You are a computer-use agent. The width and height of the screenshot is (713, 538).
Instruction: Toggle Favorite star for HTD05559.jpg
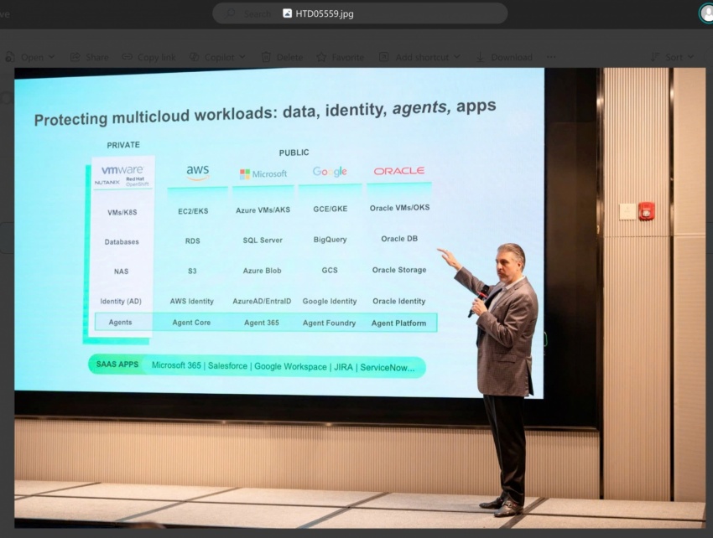320,56
